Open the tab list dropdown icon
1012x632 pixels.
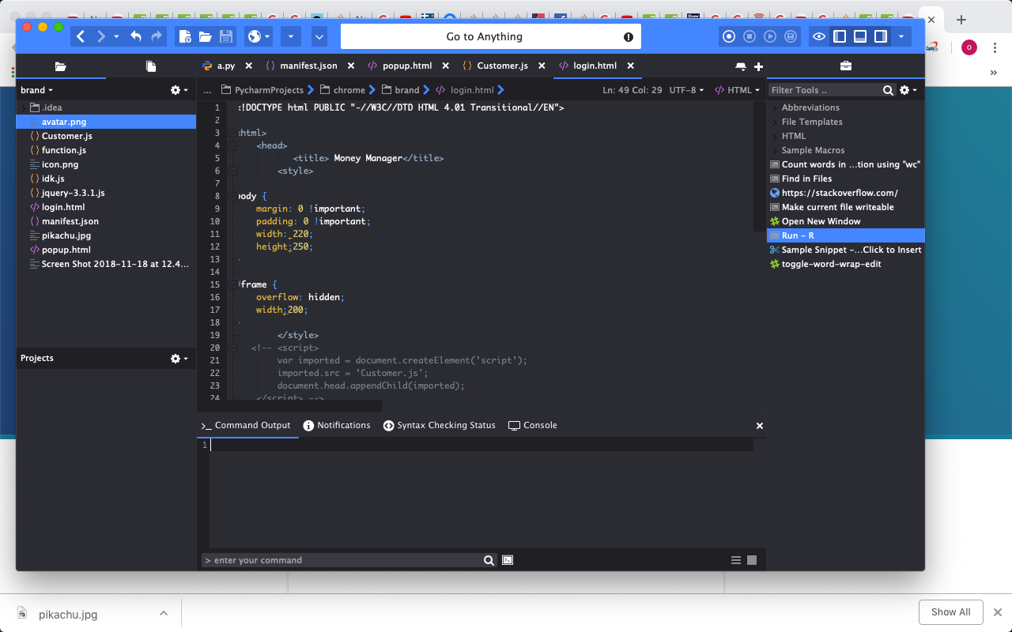[740, 66]
